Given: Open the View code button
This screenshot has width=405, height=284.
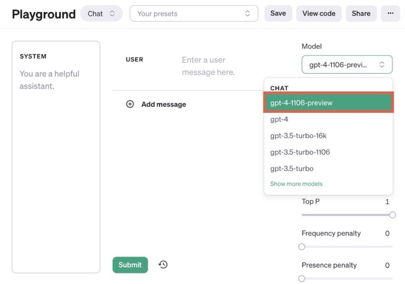Looking at the screenshot, I should (x=319, y=13).
